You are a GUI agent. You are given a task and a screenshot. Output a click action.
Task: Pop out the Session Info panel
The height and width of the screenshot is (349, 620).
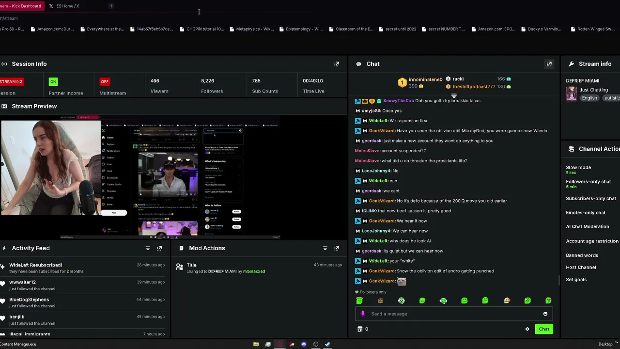pos(337,64)
